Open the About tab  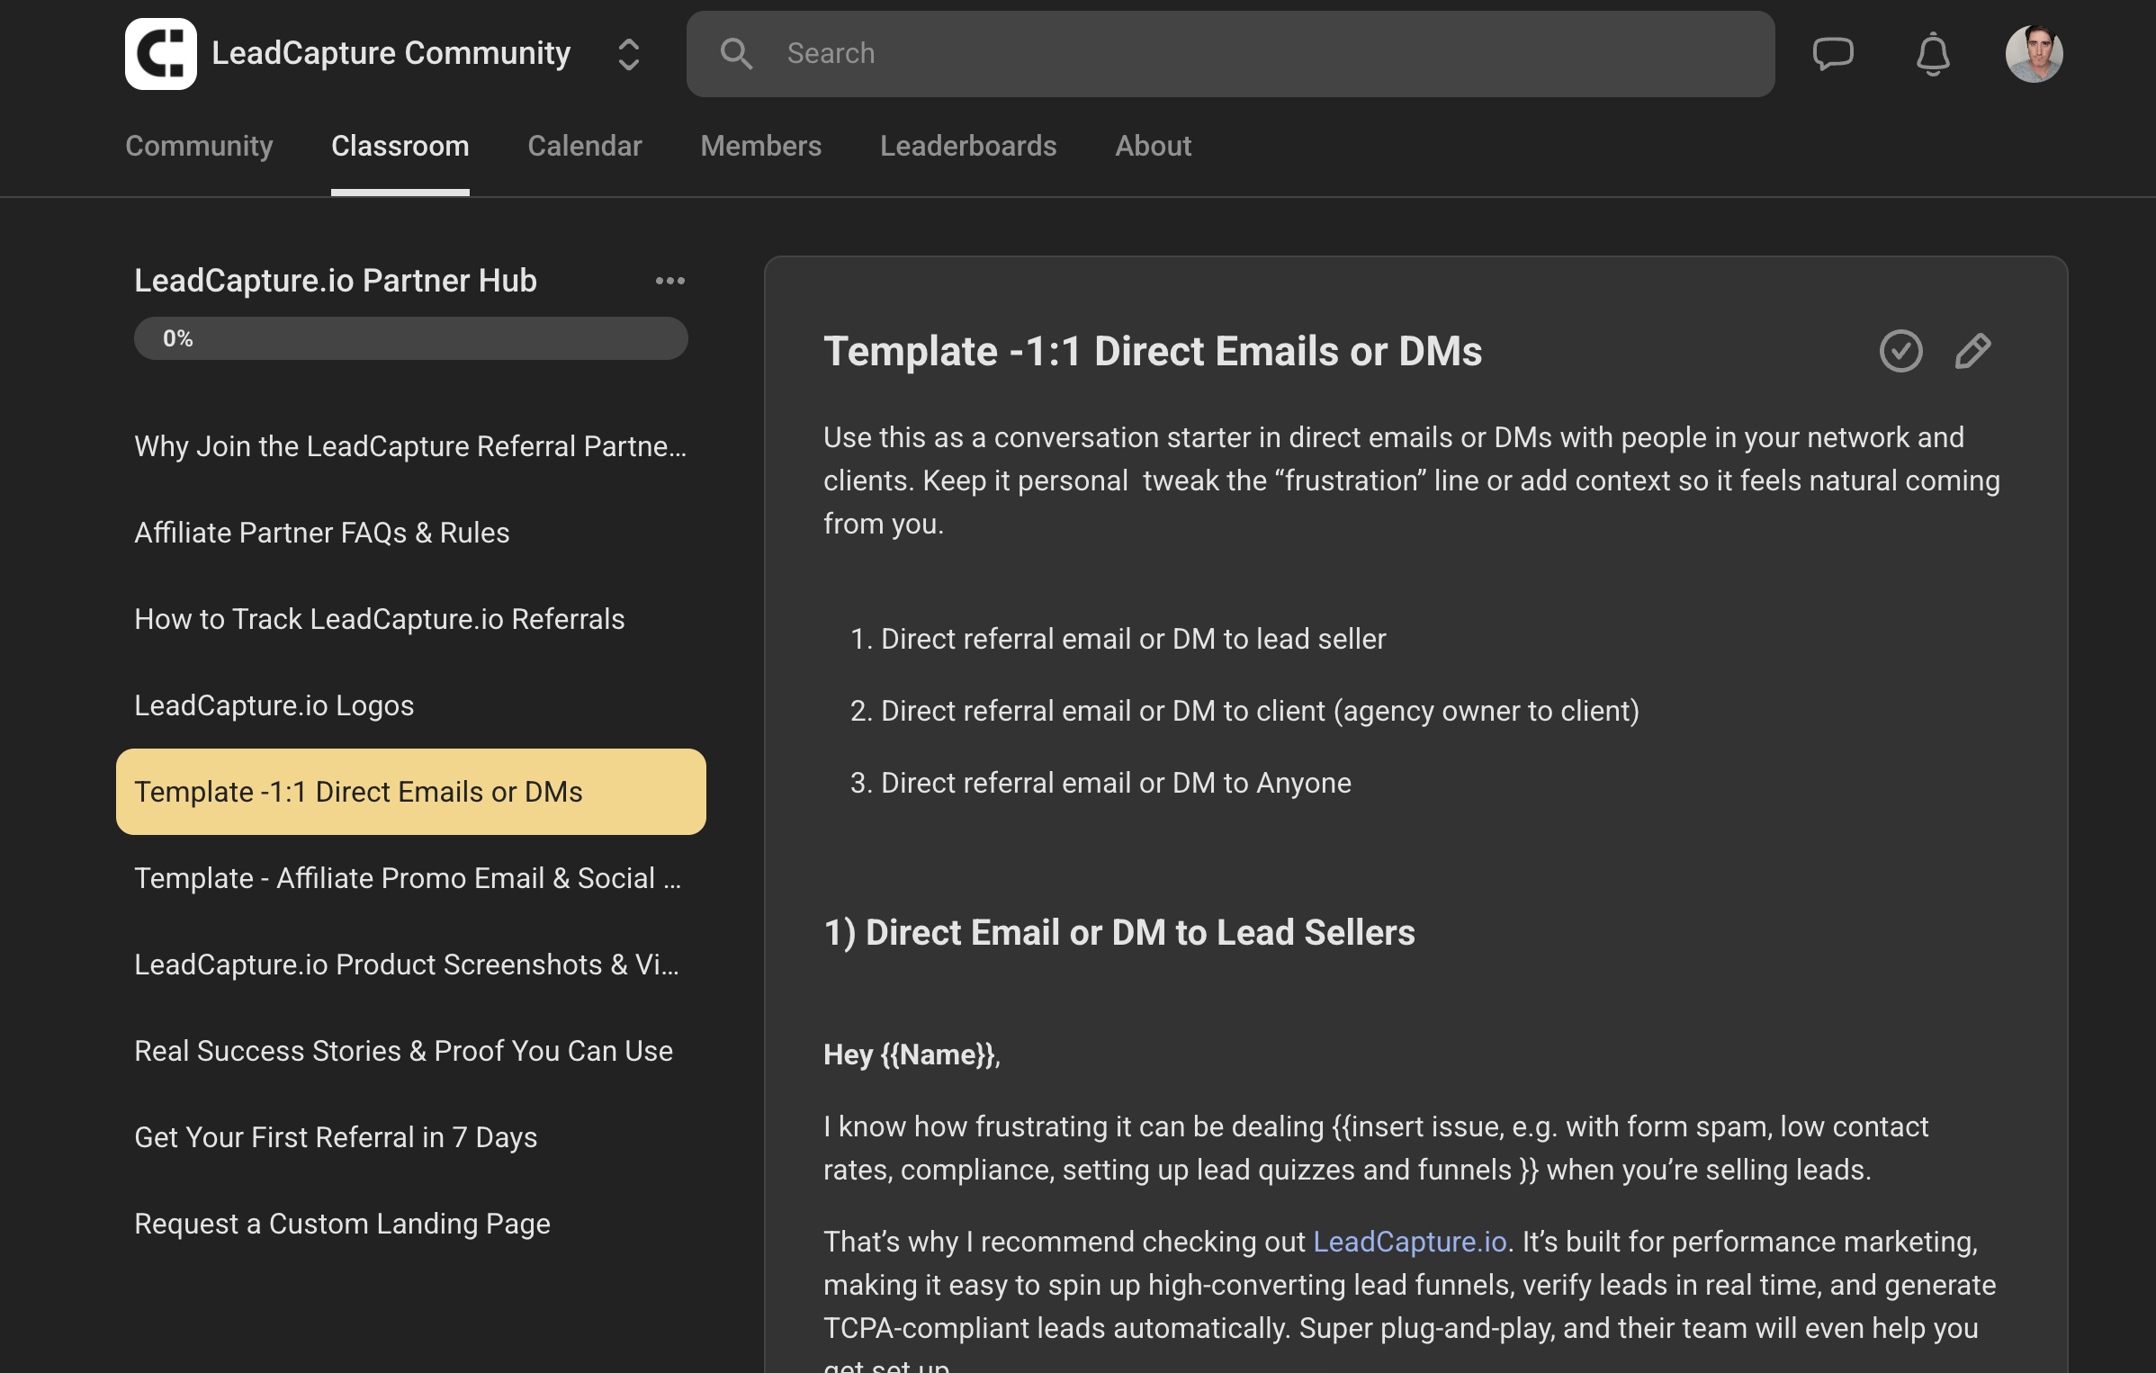[1154, 146]
